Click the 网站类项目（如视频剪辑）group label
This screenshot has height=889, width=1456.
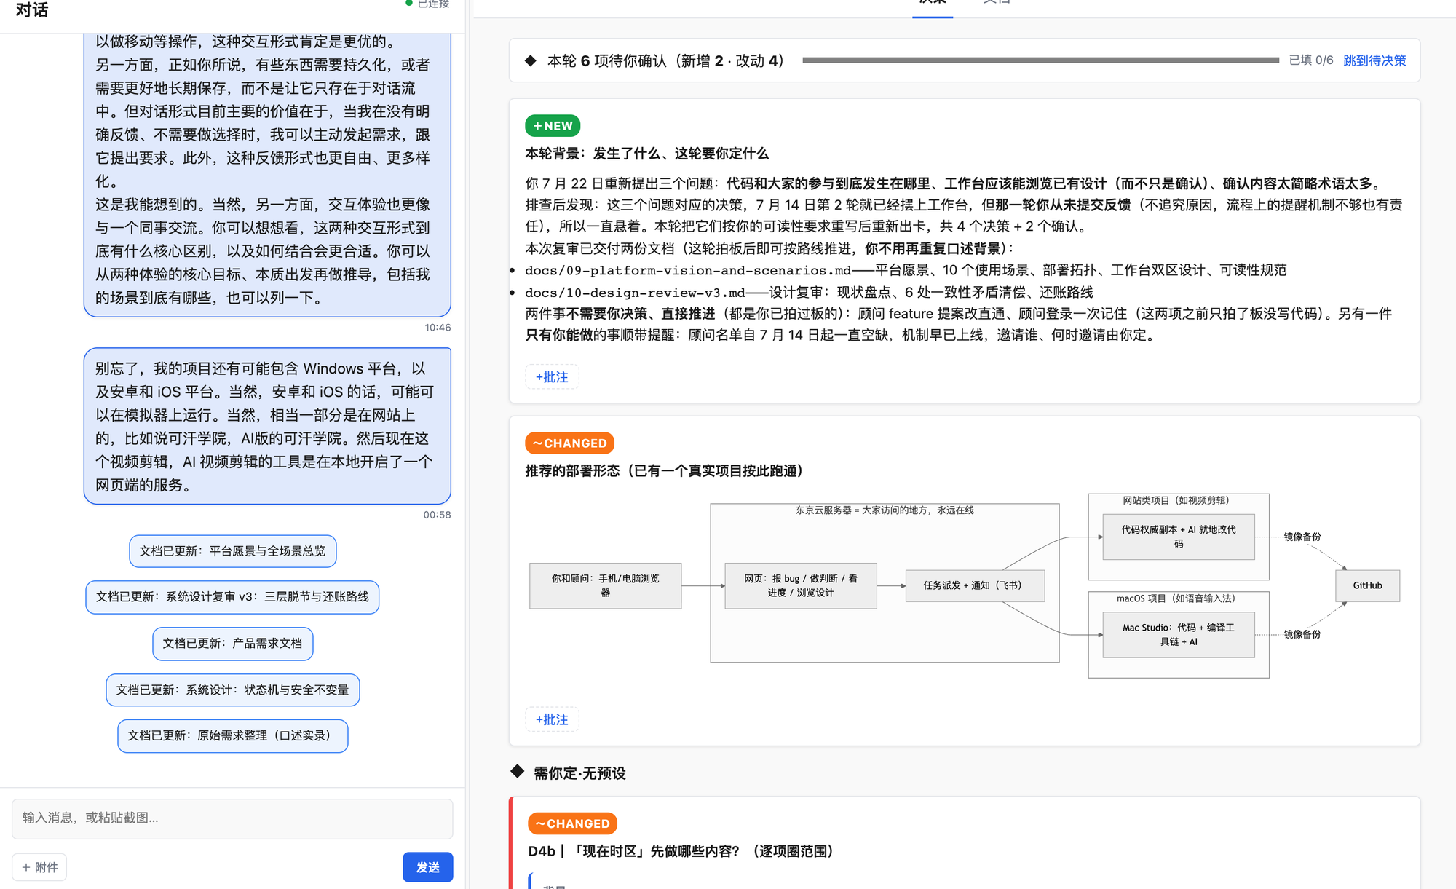(1178, 500)
